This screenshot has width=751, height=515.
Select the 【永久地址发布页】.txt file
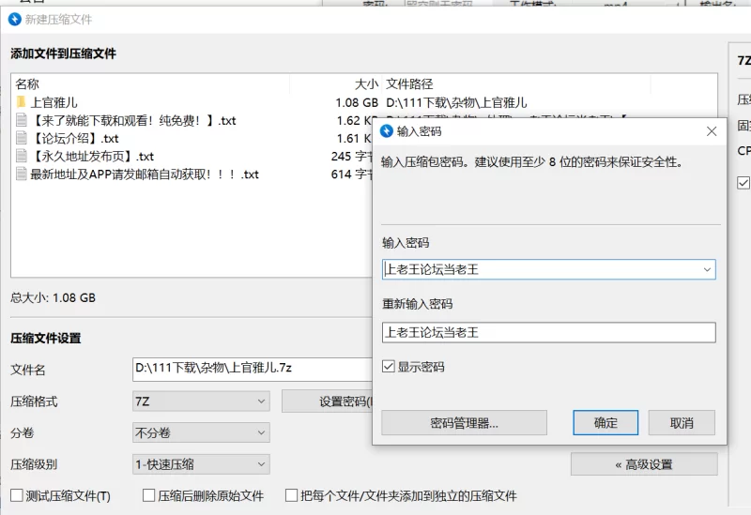pyautogui.click(x=92, y=156)
